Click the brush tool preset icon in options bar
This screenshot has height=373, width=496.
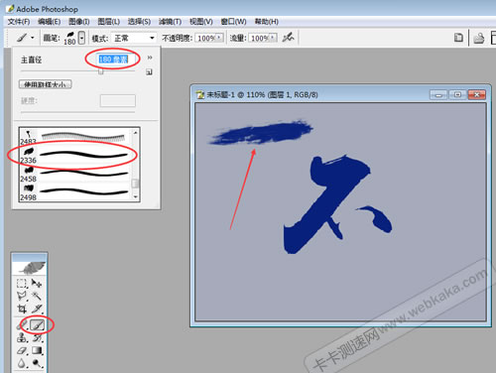pyautogui.click(x=22, y=38)
